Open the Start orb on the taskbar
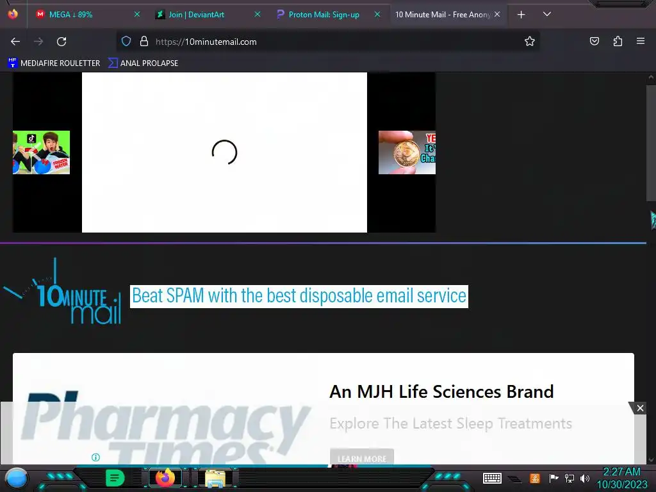The height and width of the screenshot is (492, 656). (x=16, y=478)
